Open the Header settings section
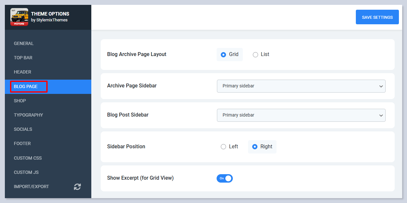407x203 pixels. [x=22, y=72]
